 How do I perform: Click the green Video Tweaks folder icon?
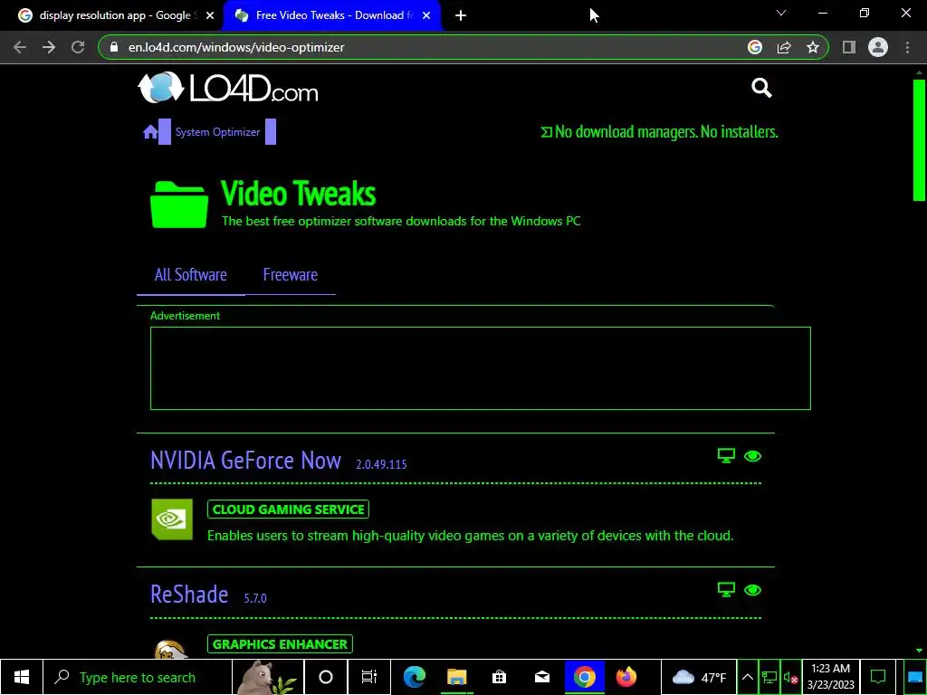[x=179, y=205]
